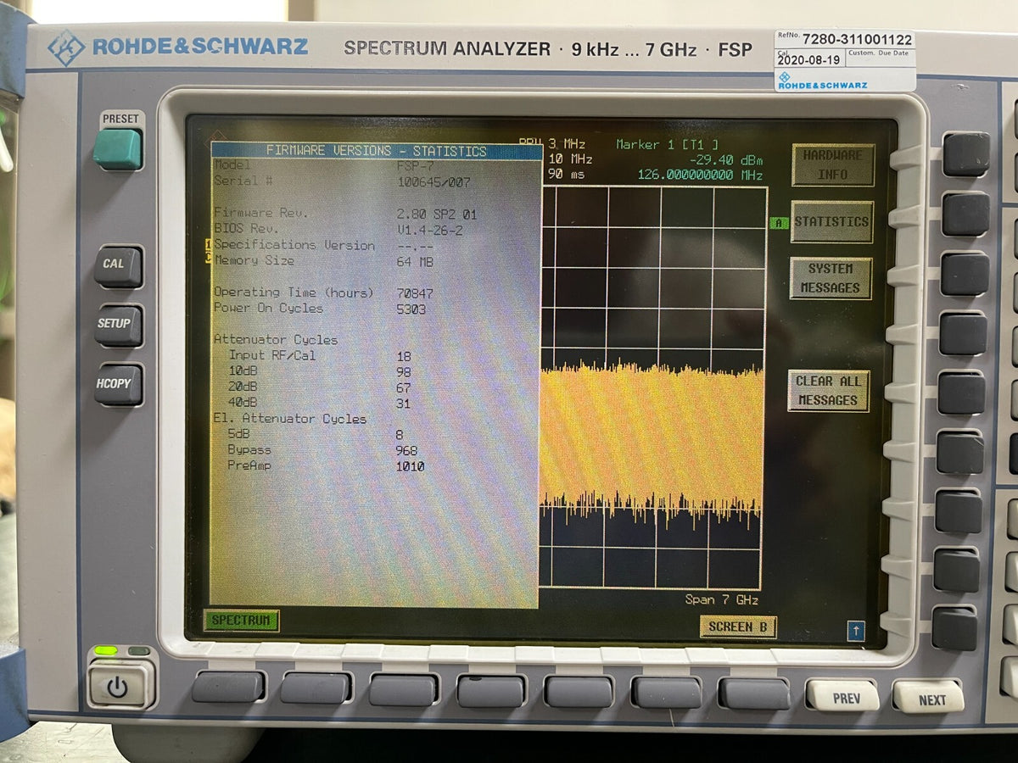
Task: Click the Power On Cycles label
Action: tap(268, 308)
